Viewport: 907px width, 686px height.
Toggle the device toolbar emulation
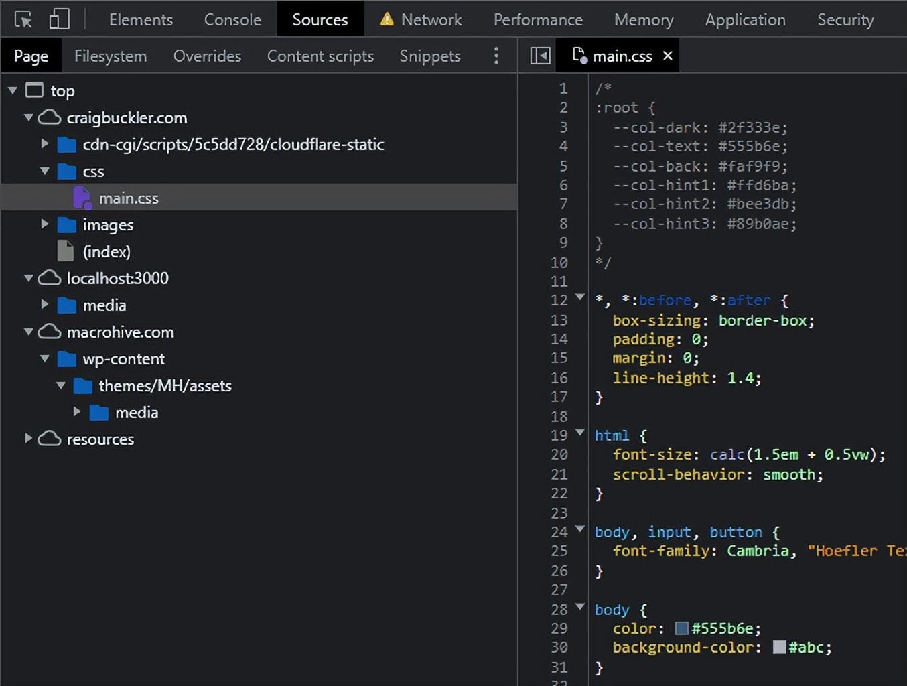click(59, 18)
